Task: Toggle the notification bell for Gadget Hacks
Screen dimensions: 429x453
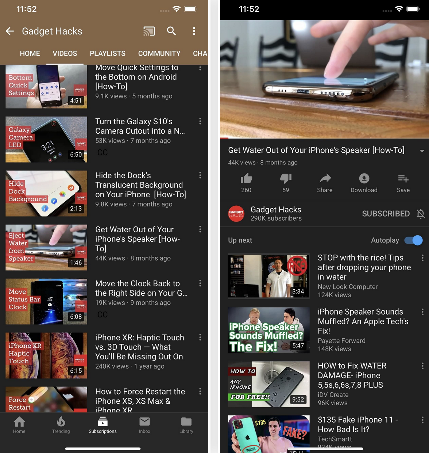Action: pyautogui.click(x=421, y=214)
